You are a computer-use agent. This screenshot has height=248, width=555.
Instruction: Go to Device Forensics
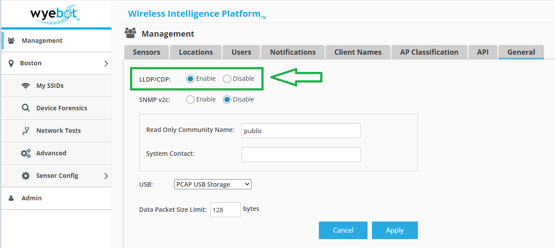pos(57,108)
